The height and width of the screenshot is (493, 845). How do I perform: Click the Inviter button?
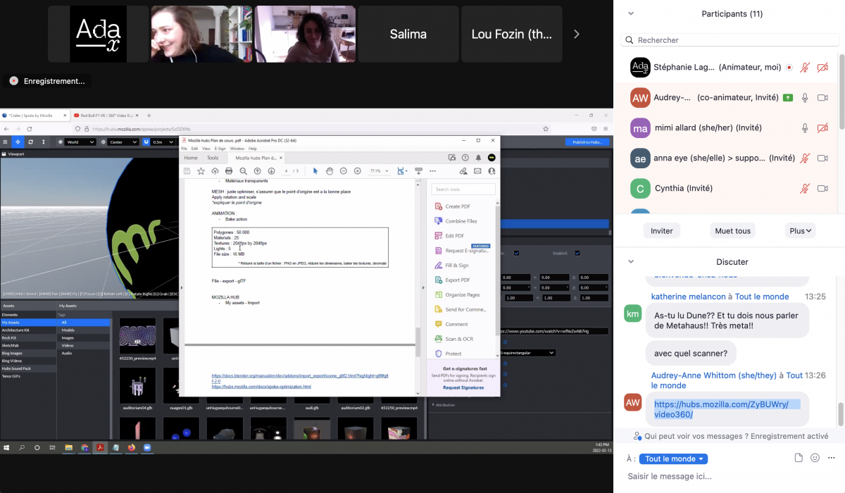click(x=662, y=230)
